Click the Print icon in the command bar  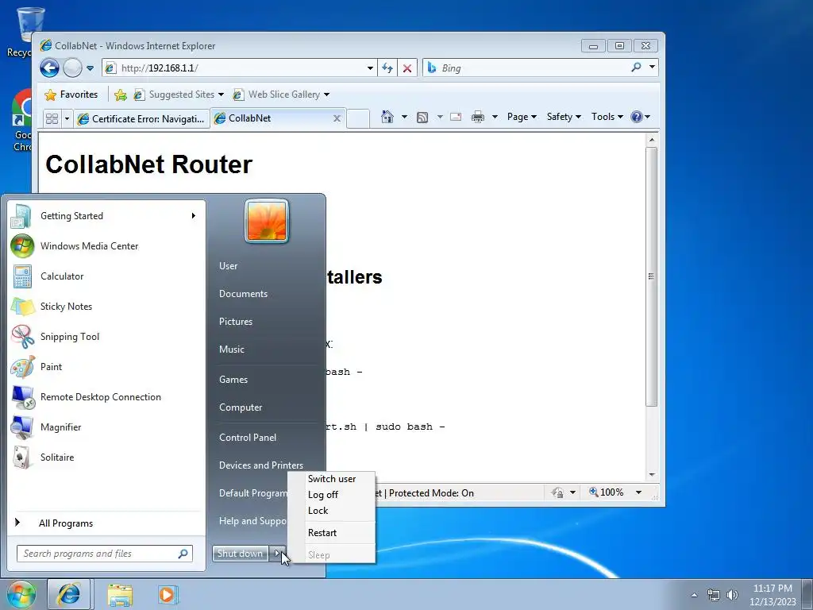[477, 118]
